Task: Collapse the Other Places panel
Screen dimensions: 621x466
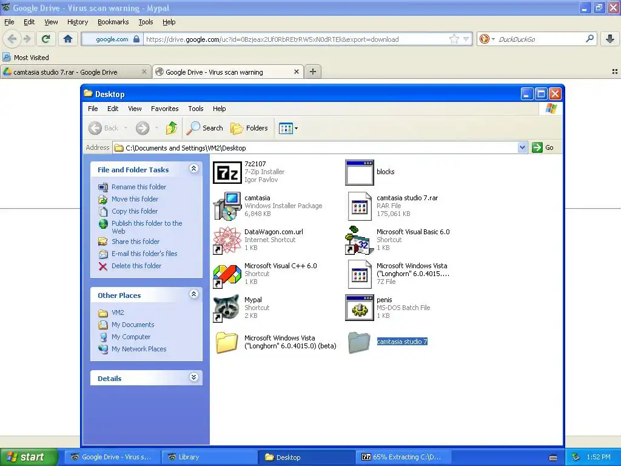Action: (193, 294)
